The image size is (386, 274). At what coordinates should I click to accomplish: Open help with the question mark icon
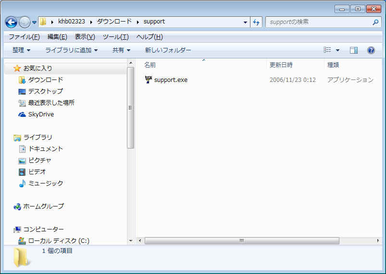(x=371, y=50)
